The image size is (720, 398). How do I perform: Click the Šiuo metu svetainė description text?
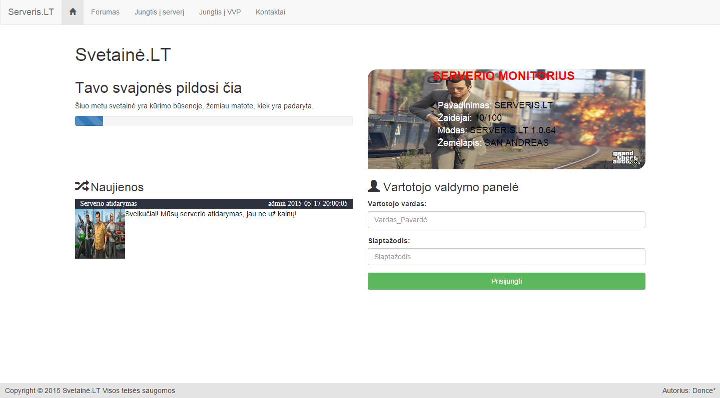[194, 106]
